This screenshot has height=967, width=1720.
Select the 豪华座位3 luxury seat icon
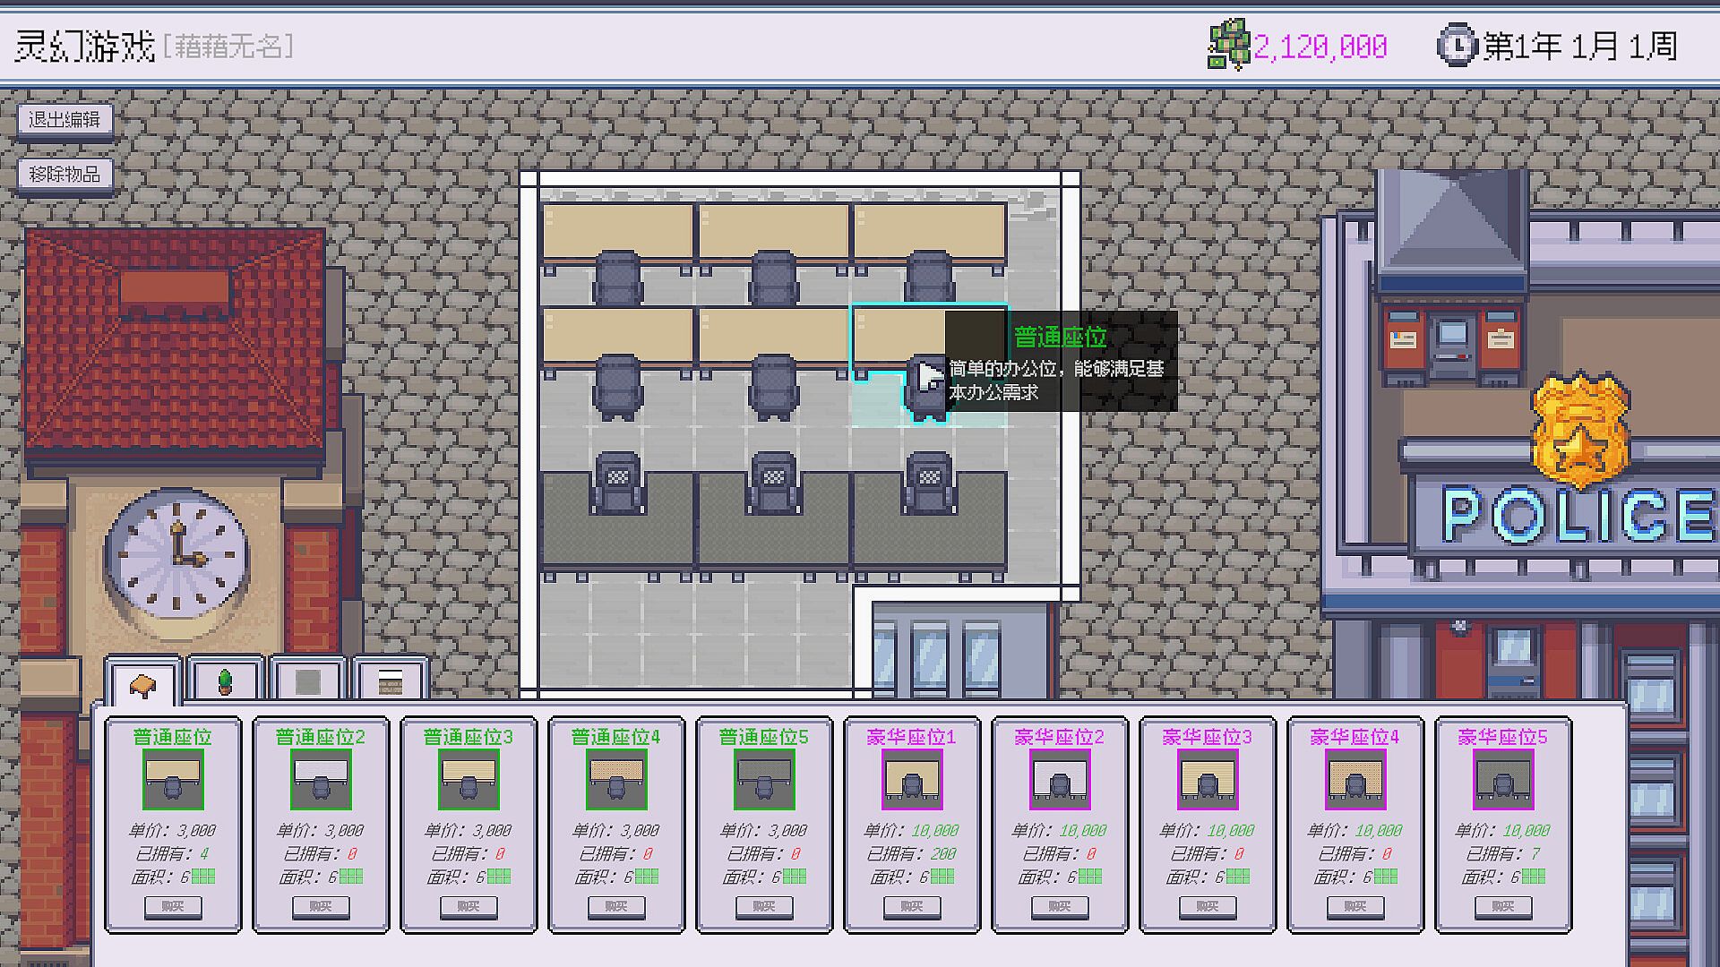pyautogui.click(x=1208, y=780)
